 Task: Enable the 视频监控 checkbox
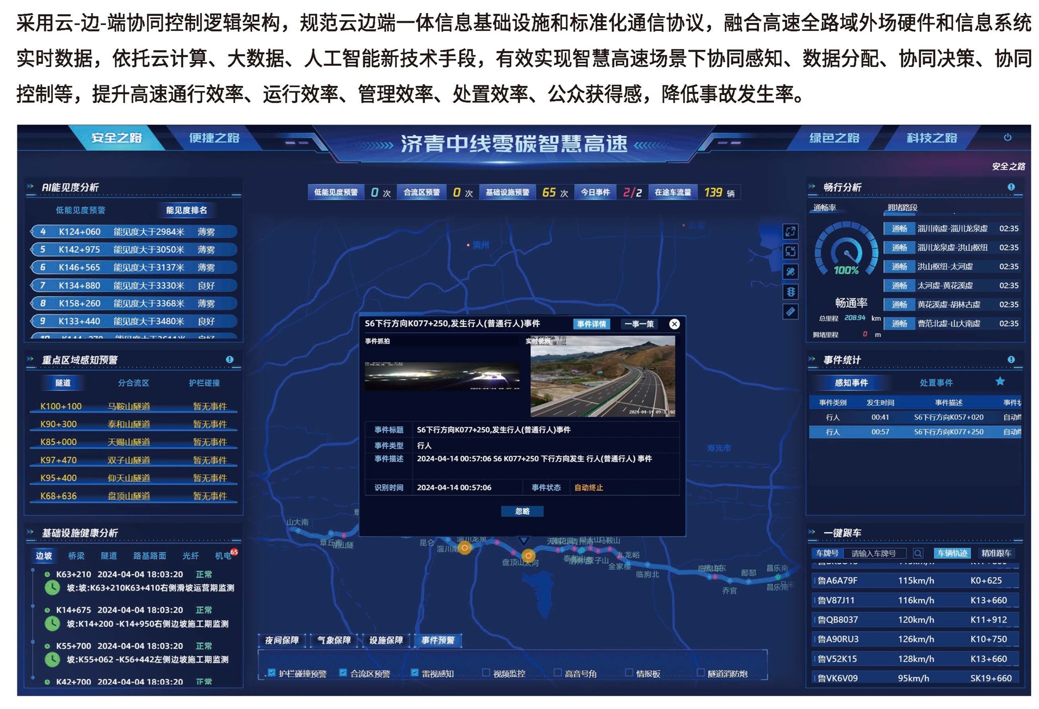[x=486, y=673]
